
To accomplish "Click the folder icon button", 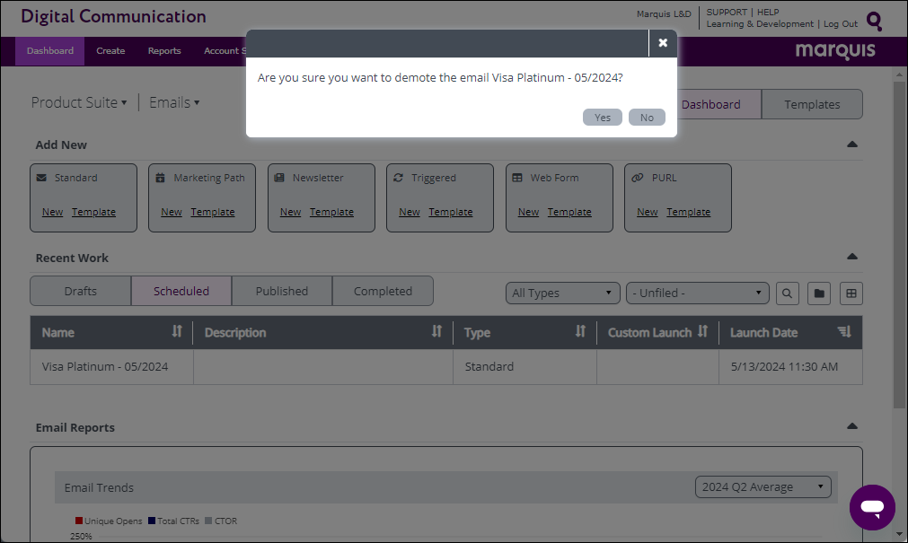I will (819, 293).
